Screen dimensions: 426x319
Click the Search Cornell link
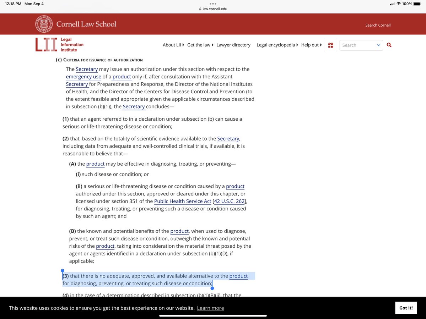[x=378, y=25]
